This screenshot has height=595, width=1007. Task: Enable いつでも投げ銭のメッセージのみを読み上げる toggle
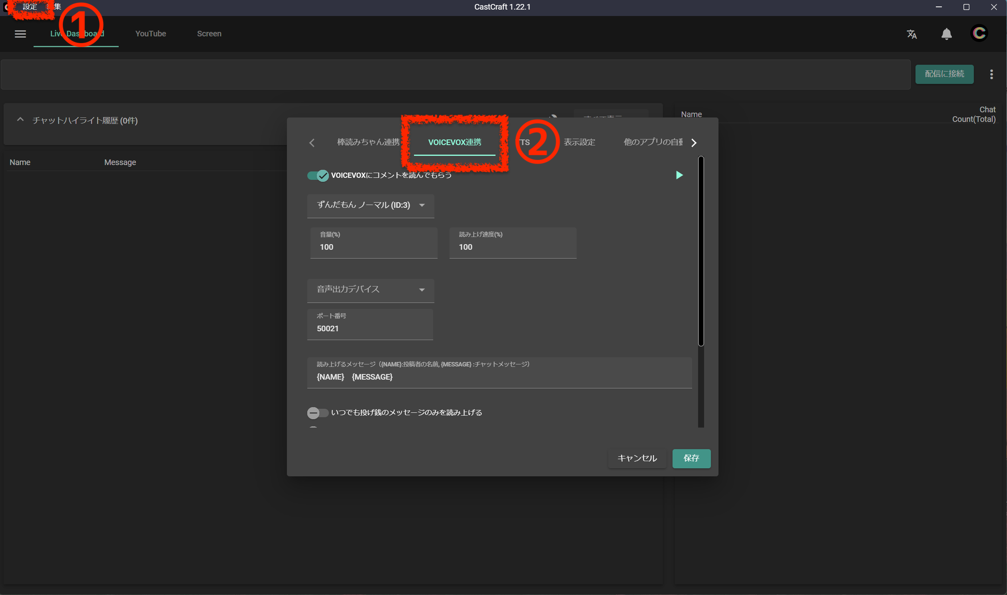point(318,412)
